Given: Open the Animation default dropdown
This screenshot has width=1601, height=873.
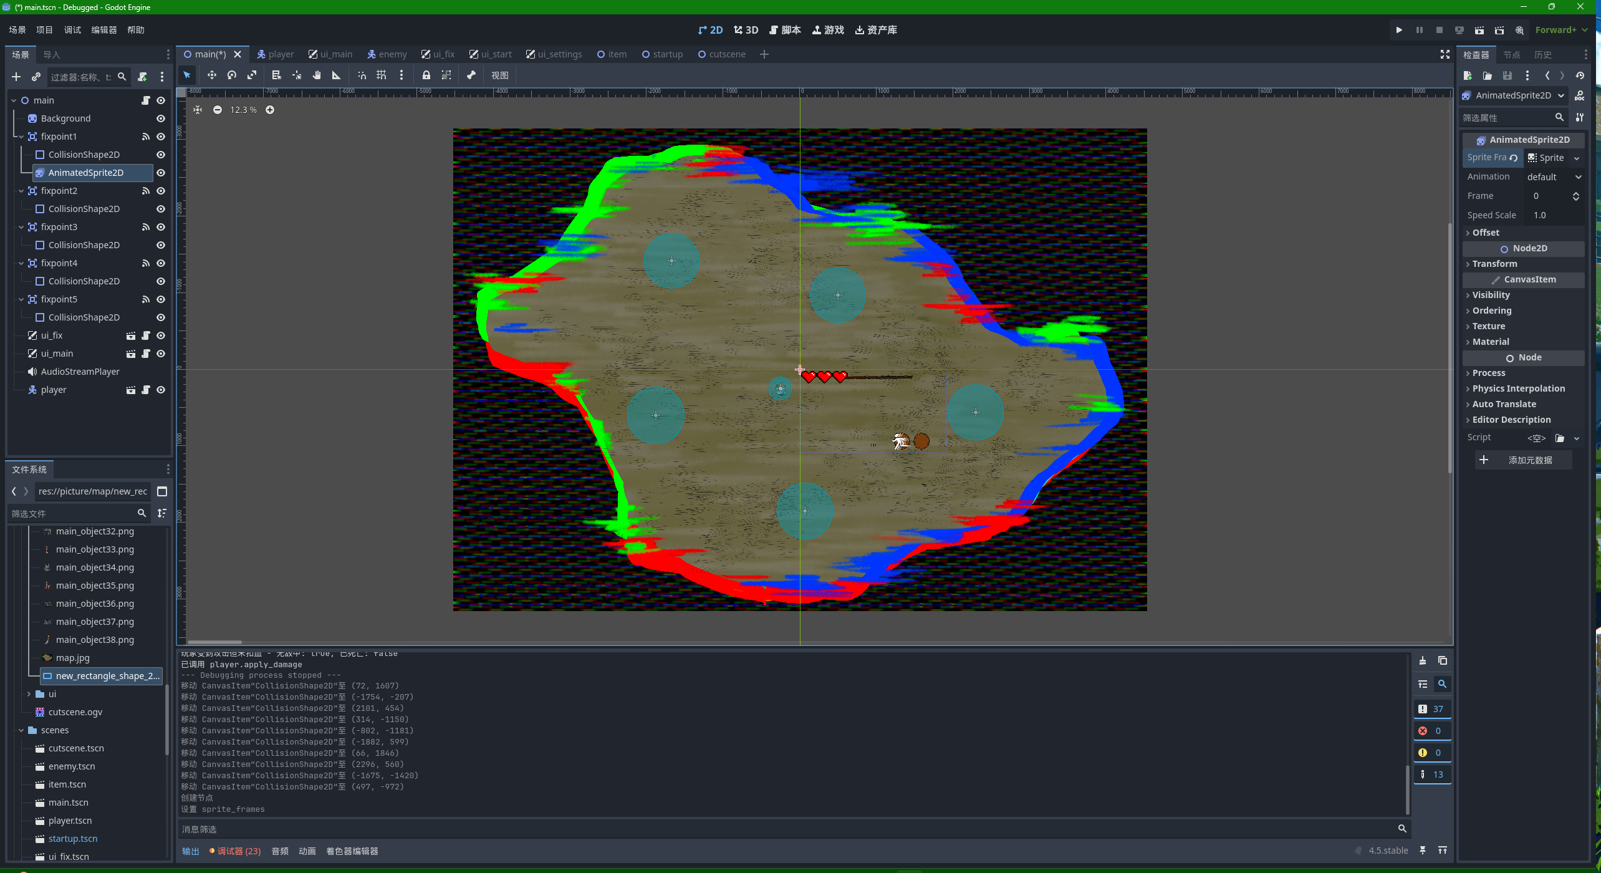Looking at the screenshot, I should (x=1554, y=177).
